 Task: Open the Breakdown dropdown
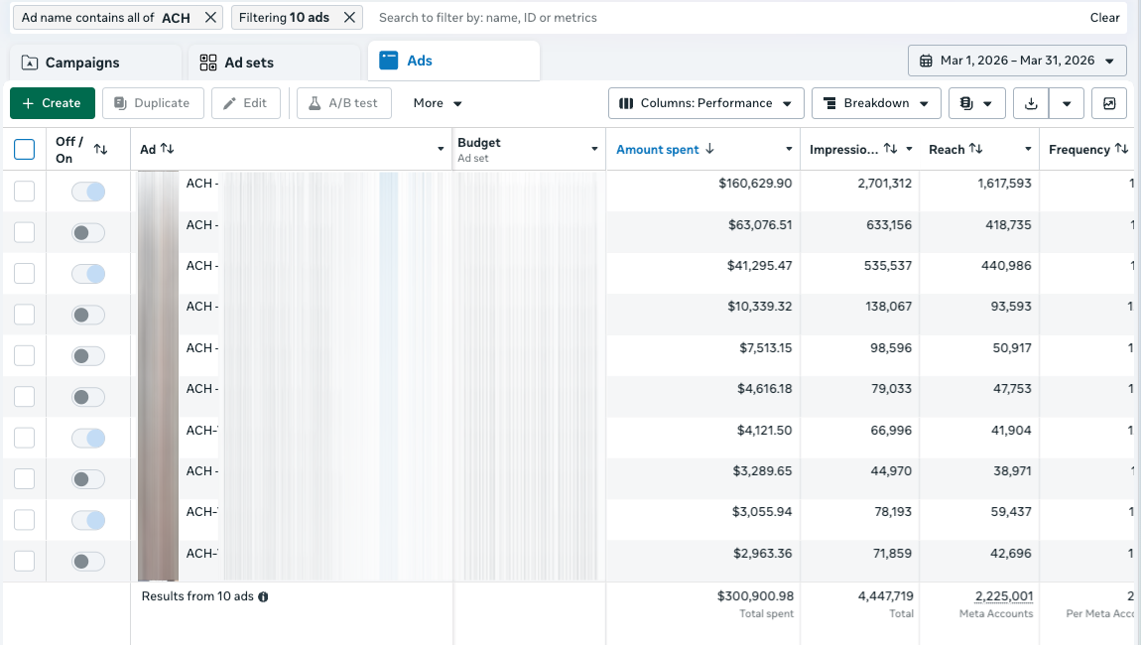[876, 103]
